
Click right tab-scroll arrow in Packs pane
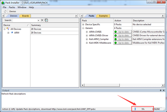[x=163, y=16]
